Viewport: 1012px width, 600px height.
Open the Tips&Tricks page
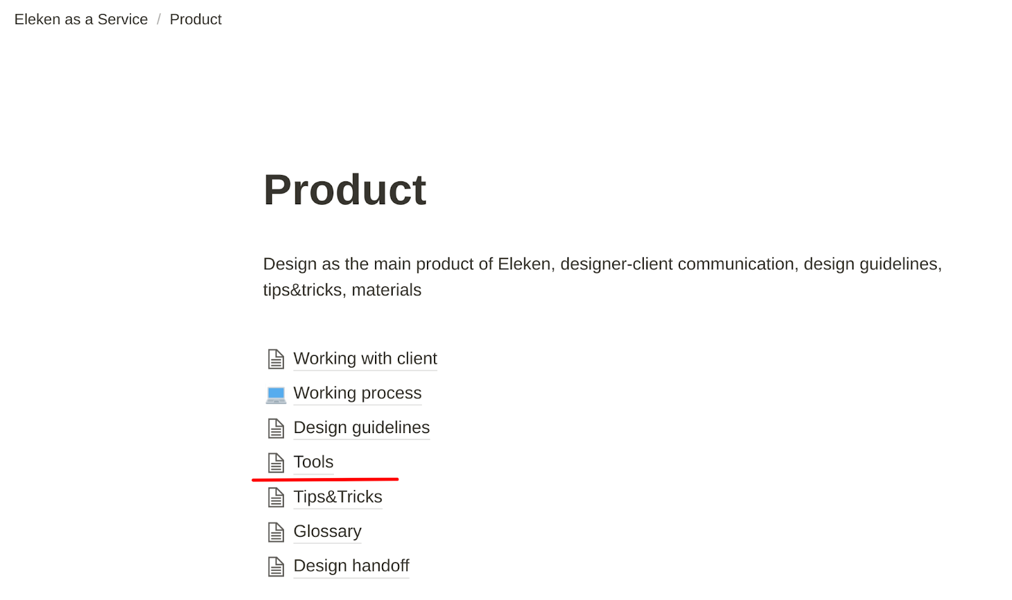coord(338,497)
